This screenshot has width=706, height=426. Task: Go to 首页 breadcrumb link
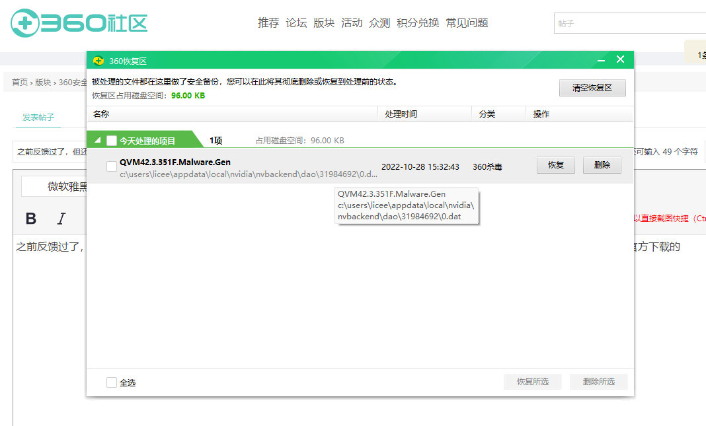[20, 83]
